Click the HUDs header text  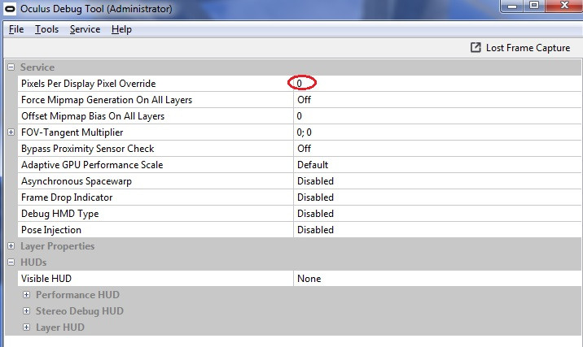pyautogui.click(x=33, y=262)
